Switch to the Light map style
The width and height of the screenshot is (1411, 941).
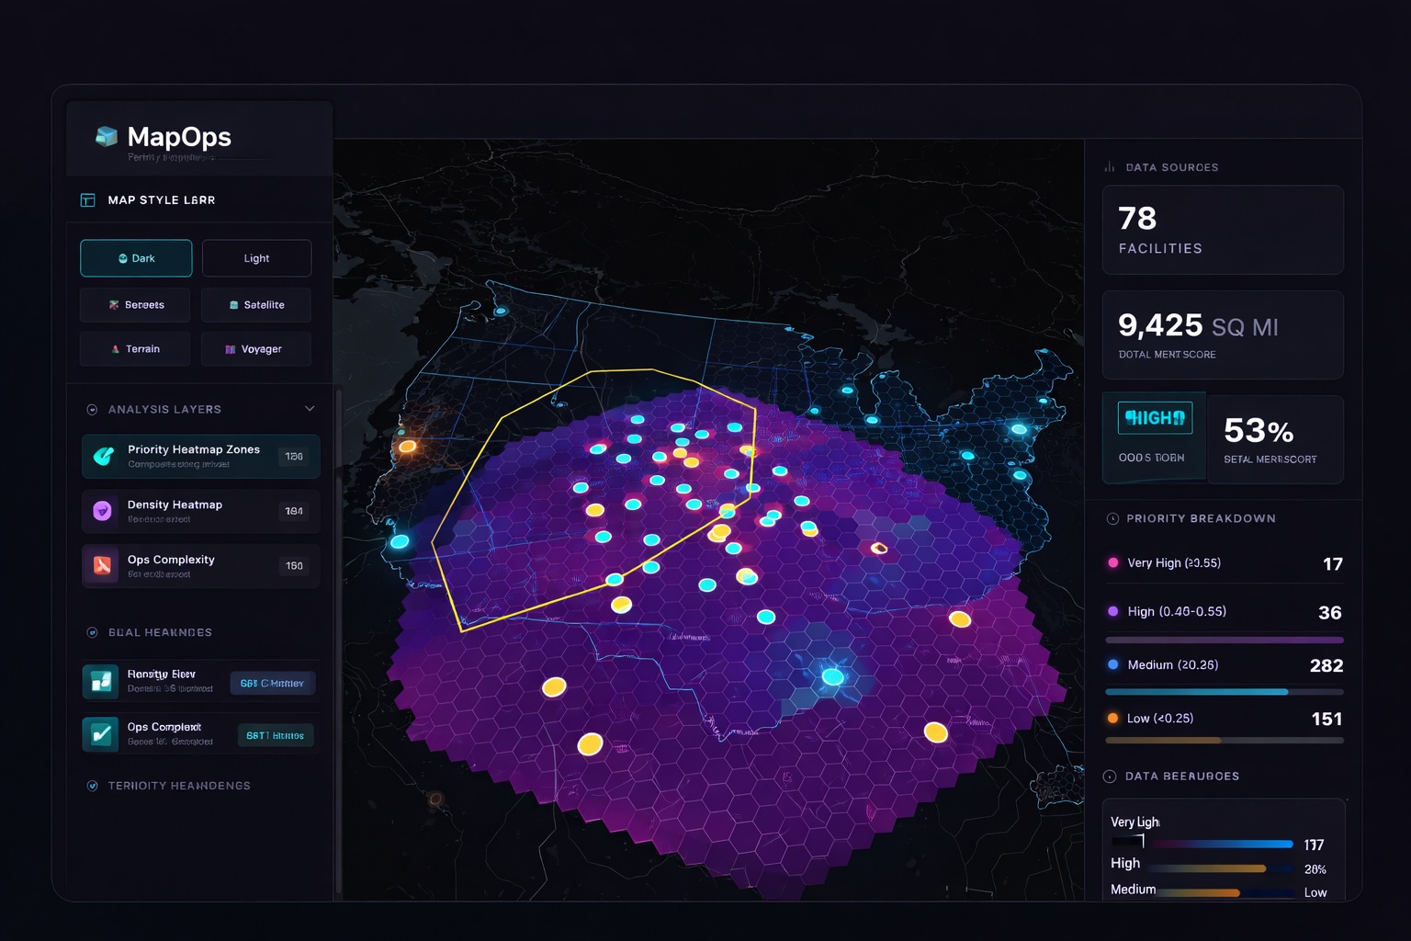pyautogui.click(x=256, y=258)
